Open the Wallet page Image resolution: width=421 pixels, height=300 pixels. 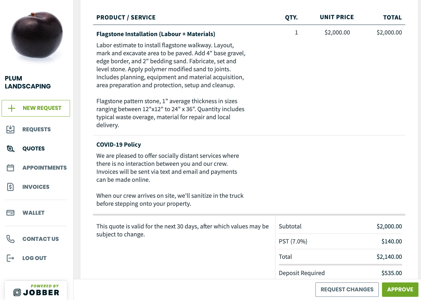coord(33,213)
